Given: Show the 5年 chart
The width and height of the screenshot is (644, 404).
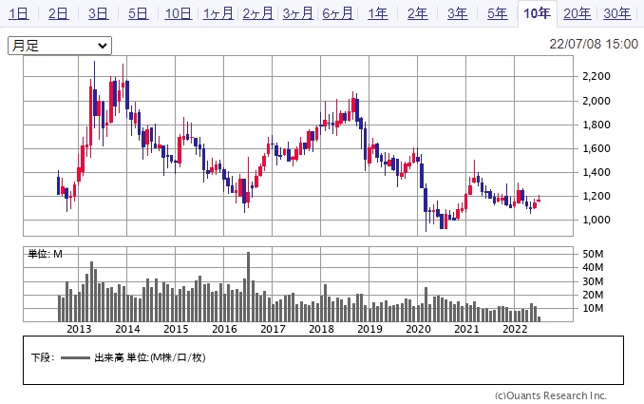Looking at the screenshot, I should (x=497, y=13).
